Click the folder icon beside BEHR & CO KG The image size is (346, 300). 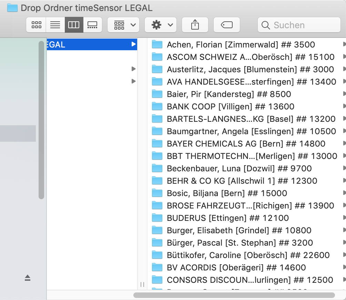(157, 181)
